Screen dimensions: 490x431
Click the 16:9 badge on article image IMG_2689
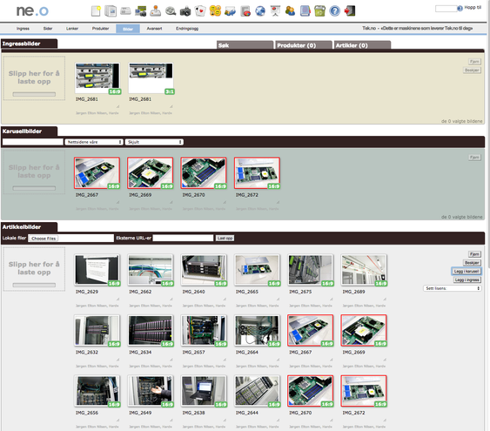(x=380, y=284)
